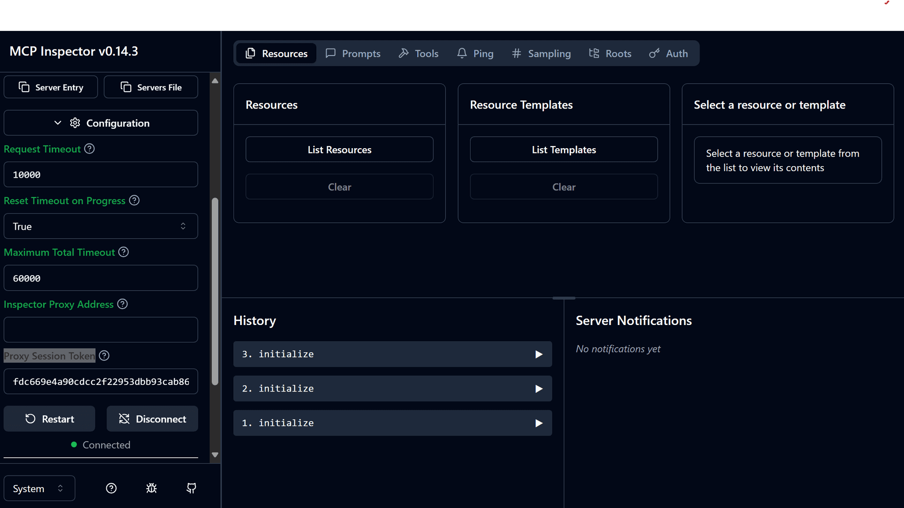
Task: Click the Maximum Total Timeout help icon
Action: point(123,252)
